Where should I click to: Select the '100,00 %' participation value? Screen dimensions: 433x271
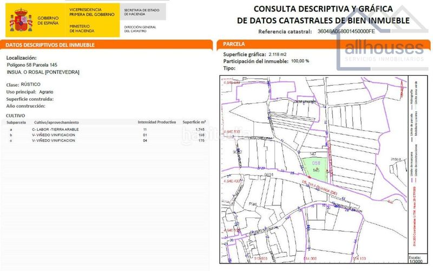[300, 61]
